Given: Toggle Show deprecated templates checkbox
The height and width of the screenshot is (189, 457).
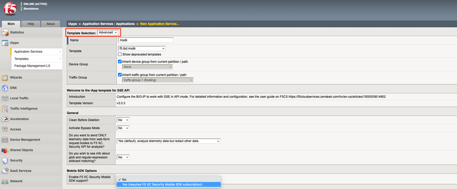Looking at the screenshot, I should point(120,54).
